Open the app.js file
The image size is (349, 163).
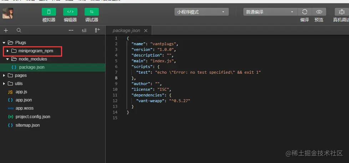coord(21,92)
